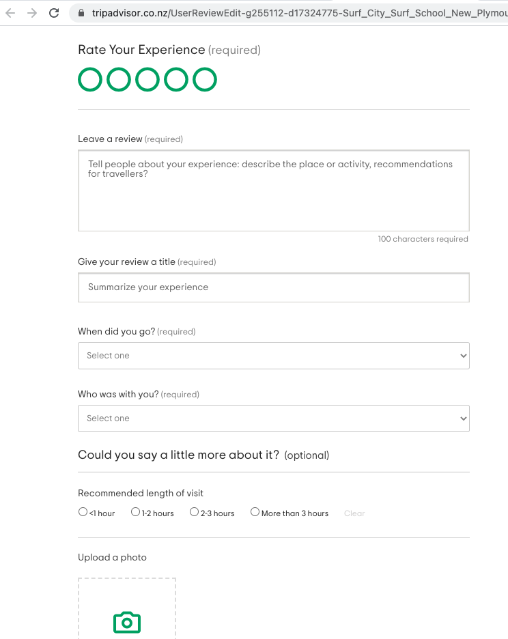Image resolution: width=508 pixels, height=639 pixels.
Task: Click the 'Clear' link for visit length
Action: [354, 513]
